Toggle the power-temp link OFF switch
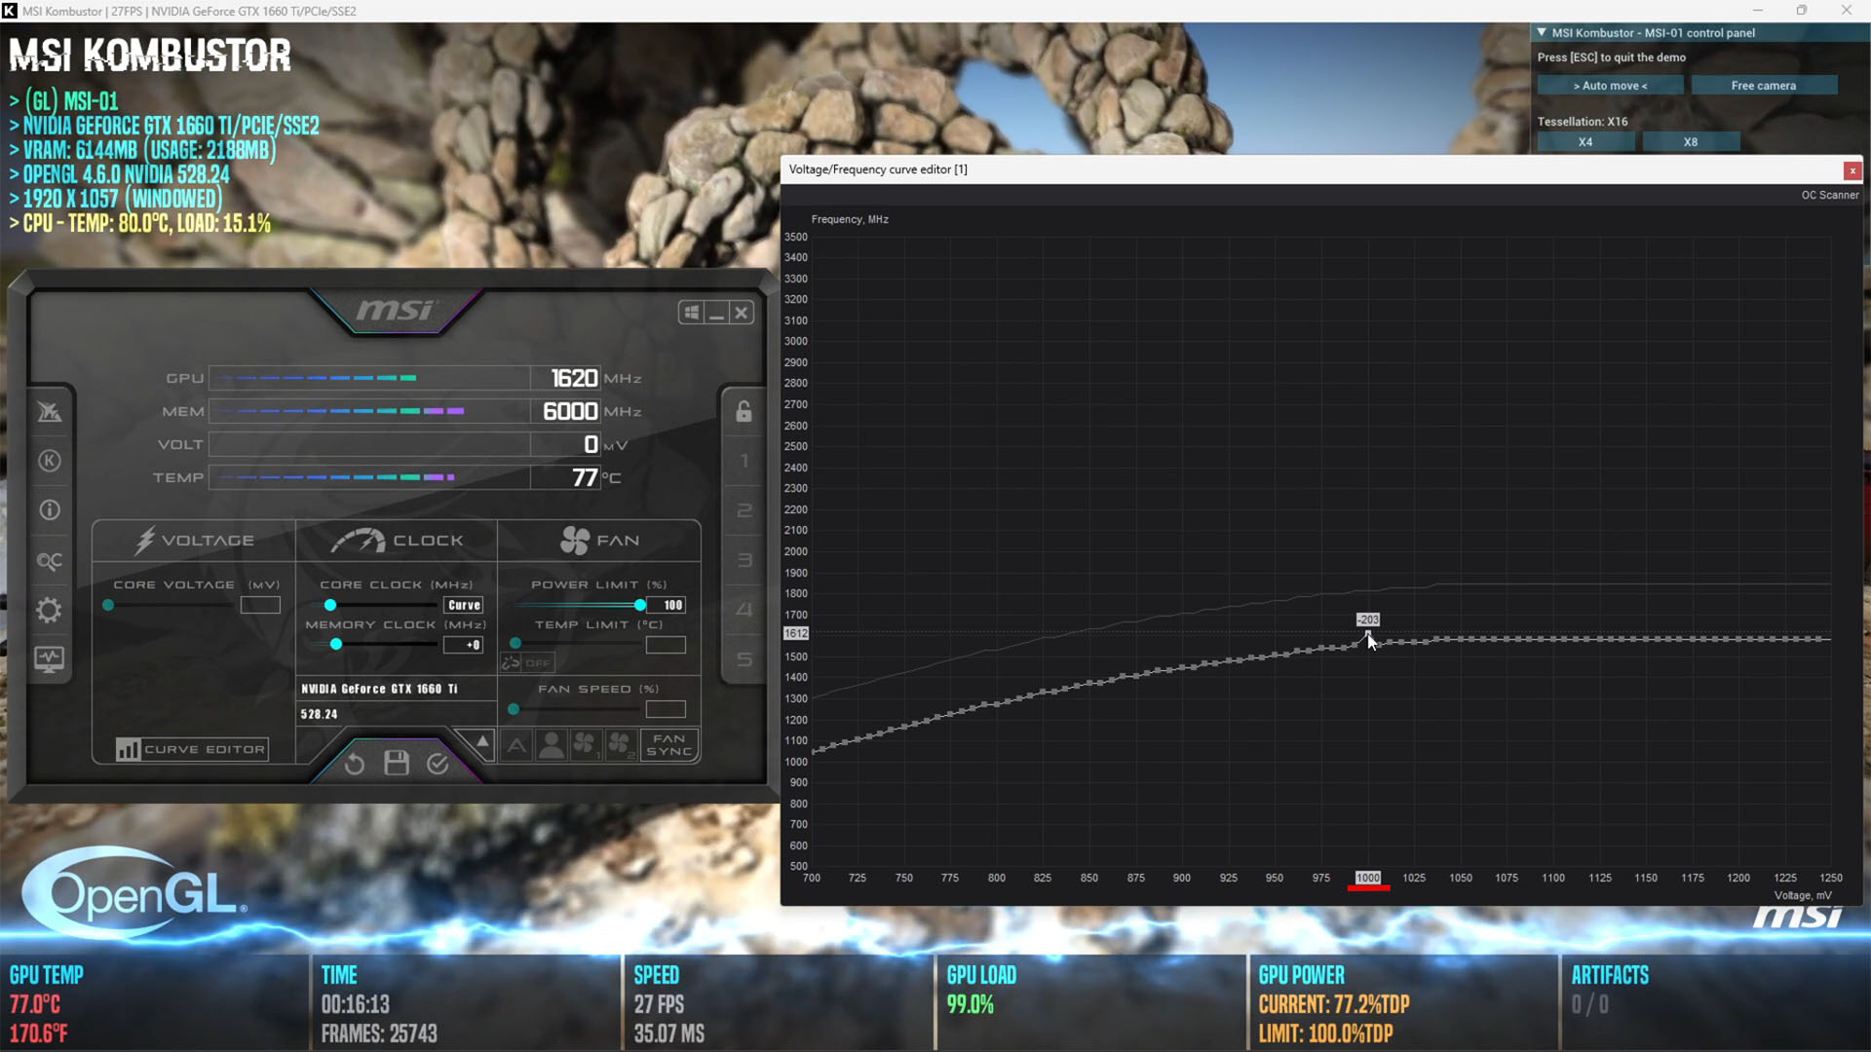Screen dimensions: 1871x1052 (527, 663)
